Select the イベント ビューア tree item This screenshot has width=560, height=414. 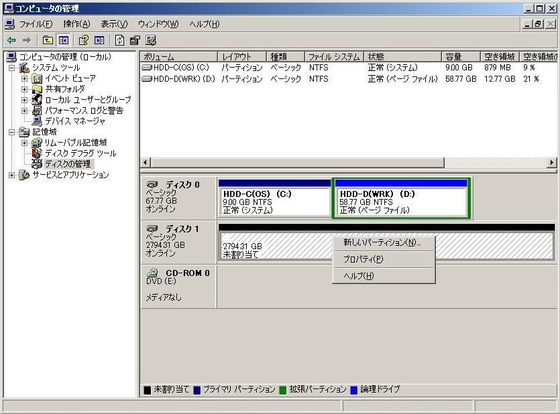pyautogui.click(x=70, y=78)
